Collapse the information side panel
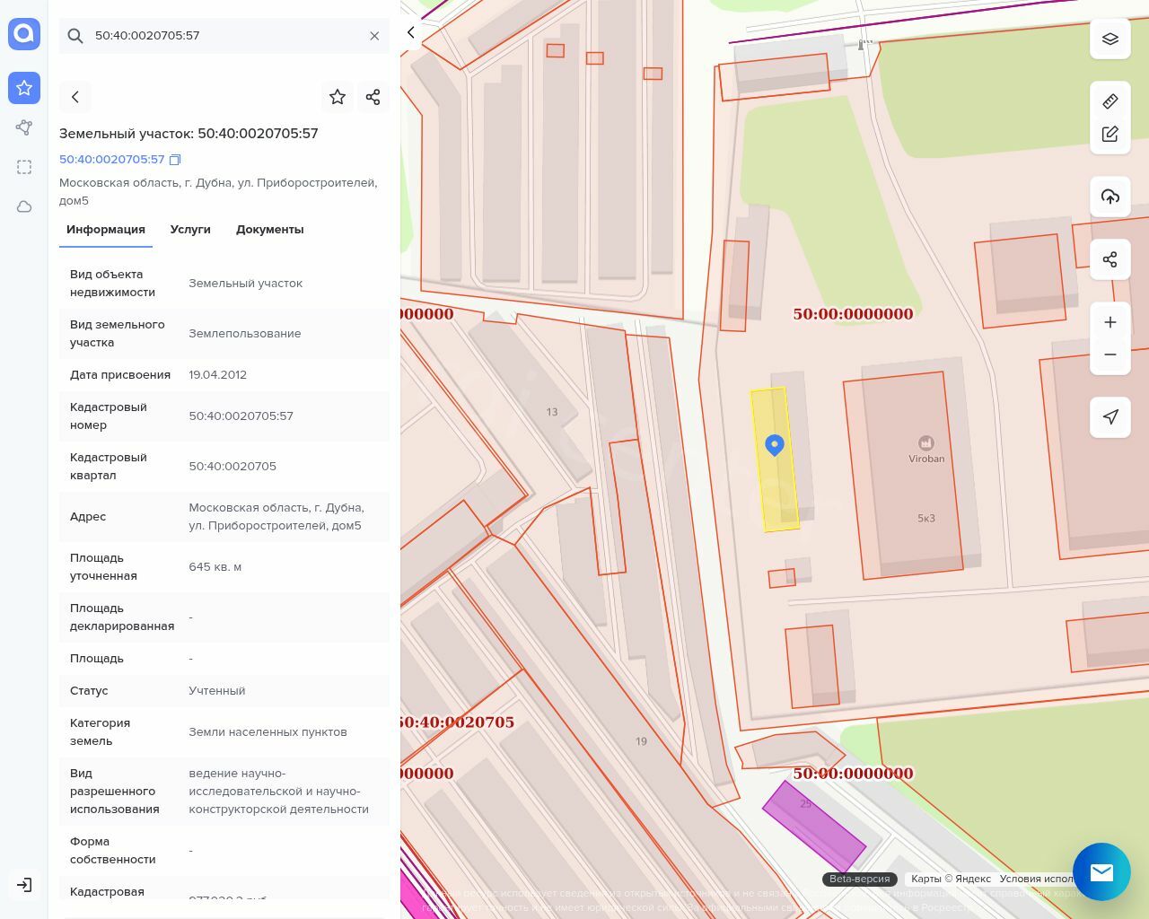This screenshot has height=919, width=1149. point(411,32)
